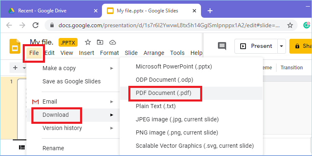Viewport: 312px width, 156px height.
Task: Open the Format menu
Action: [x=109, y=53]
